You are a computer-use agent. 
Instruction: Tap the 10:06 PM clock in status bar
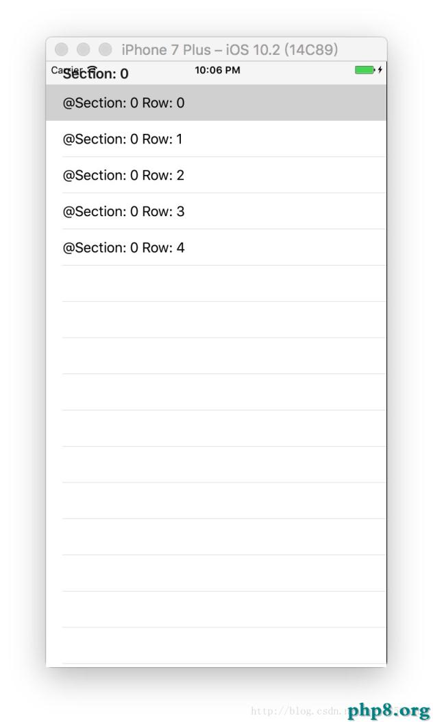point(217,70)
